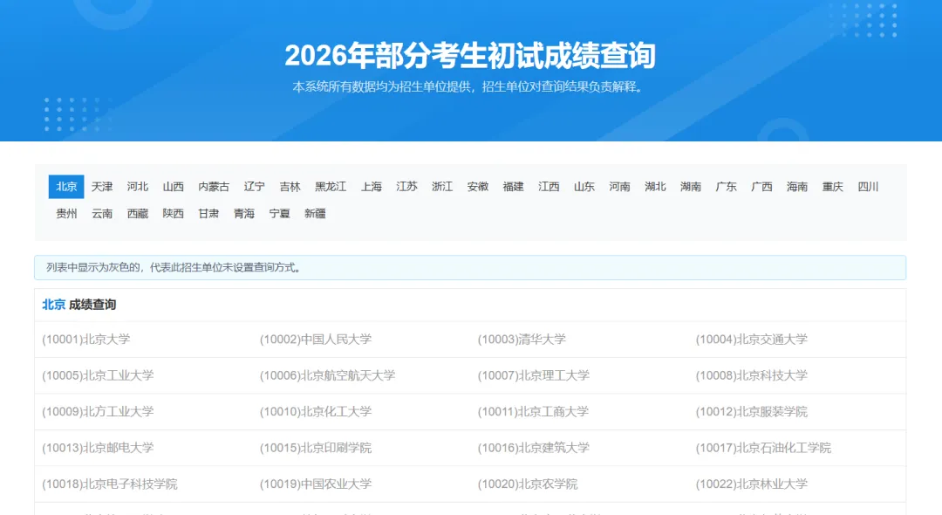Select 山西 in the province list
Screen dimensions: 942x515
point(173,187)
